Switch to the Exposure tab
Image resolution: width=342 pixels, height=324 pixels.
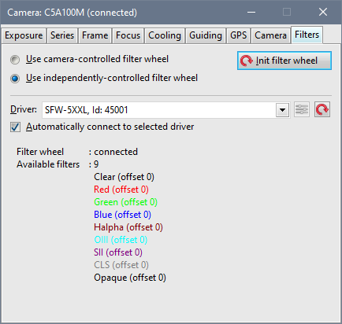24,35
